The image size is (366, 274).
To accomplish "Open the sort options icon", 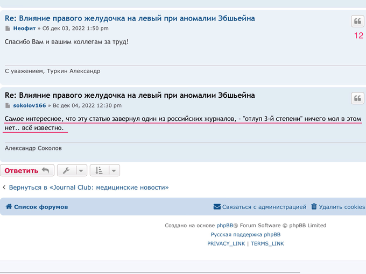I will [99, 170].
